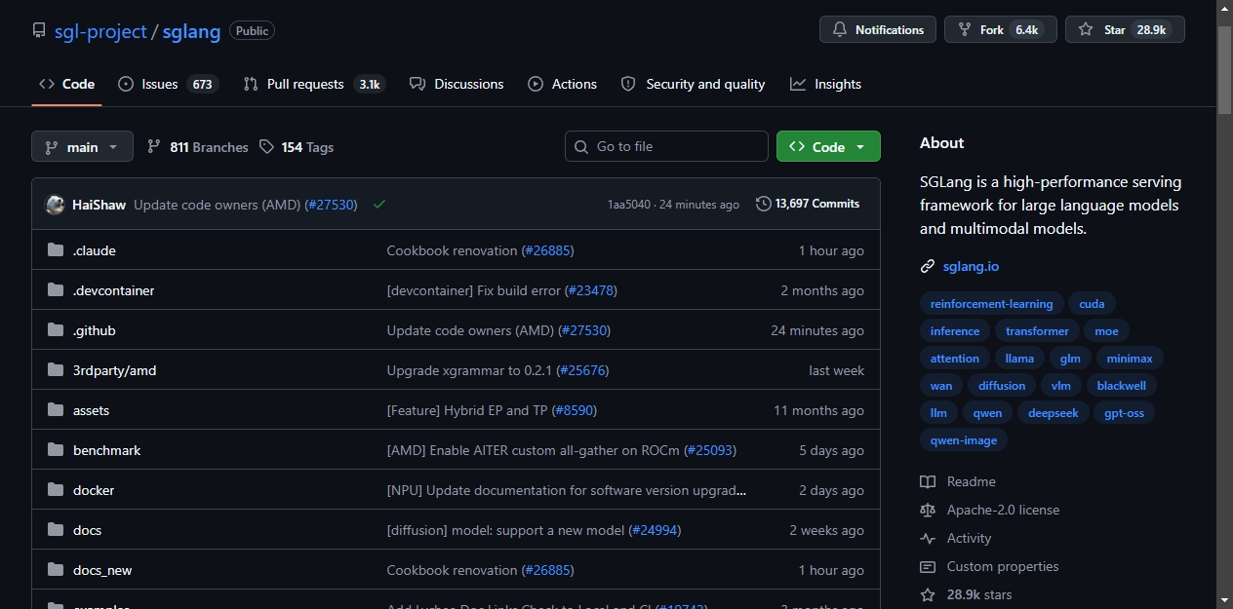Click the folder icon for docs
This screenshot has width=1233, height=609.
tap(56, 530)
